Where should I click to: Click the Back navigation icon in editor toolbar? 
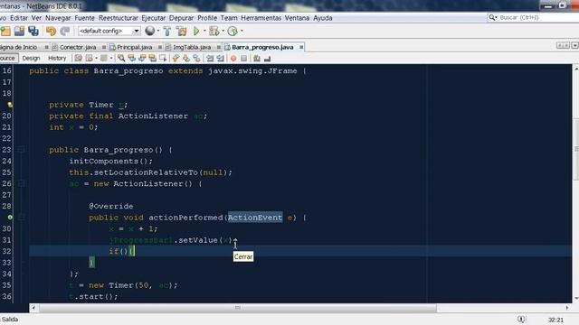pos(89,58)
